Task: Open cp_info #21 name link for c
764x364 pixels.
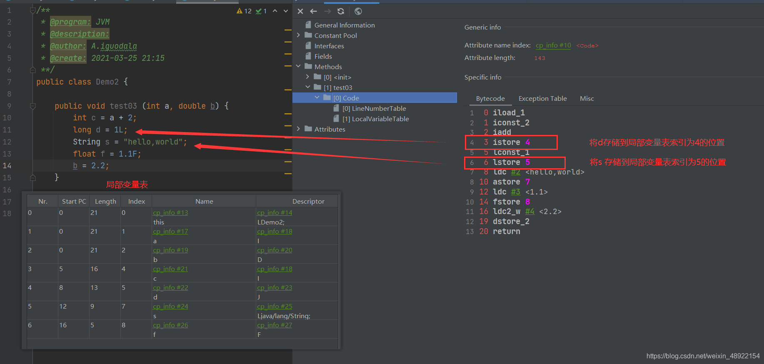Action: [x=170, y=269]
